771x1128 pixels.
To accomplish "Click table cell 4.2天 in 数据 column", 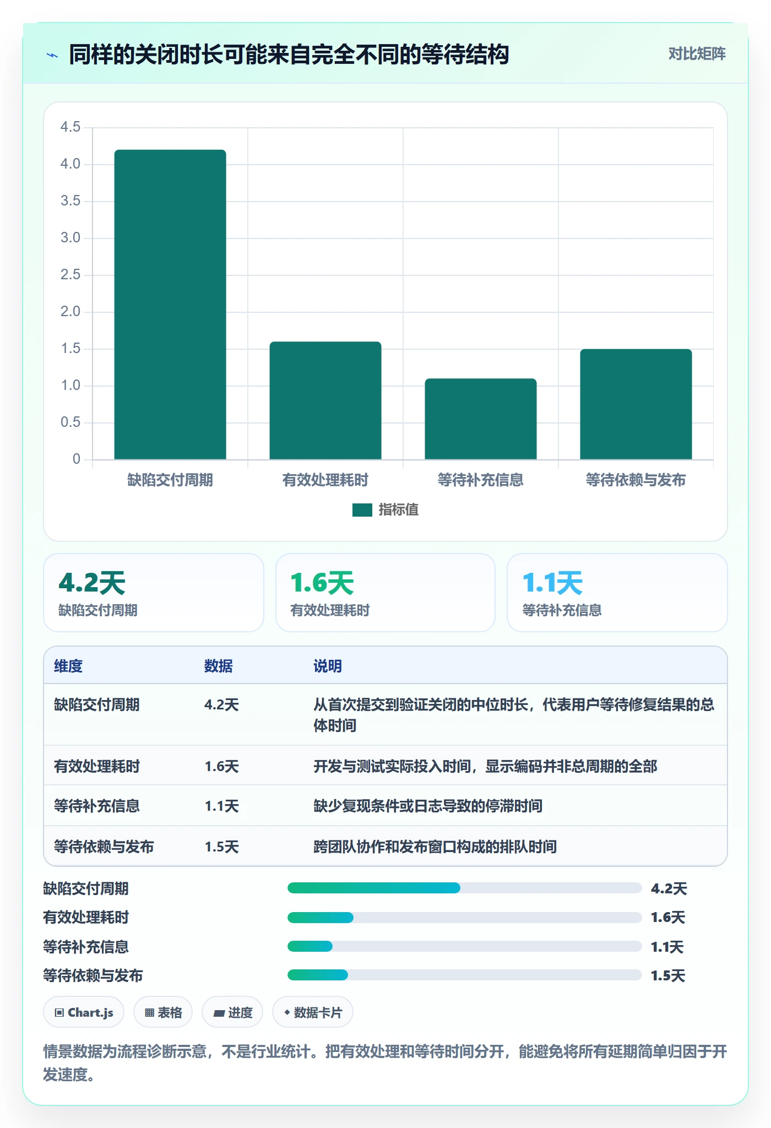I will pyautogui.click(x=221, y=704).
